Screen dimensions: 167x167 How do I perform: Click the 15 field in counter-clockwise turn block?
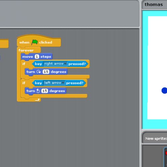pyautogui.click(x=45, y=91)
